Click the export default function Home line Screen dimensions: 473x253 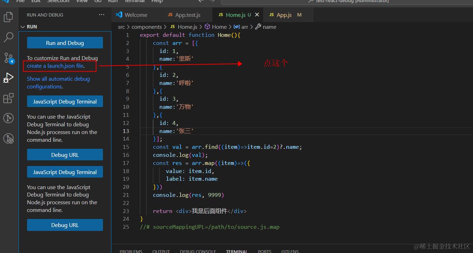tap(190, 35)
